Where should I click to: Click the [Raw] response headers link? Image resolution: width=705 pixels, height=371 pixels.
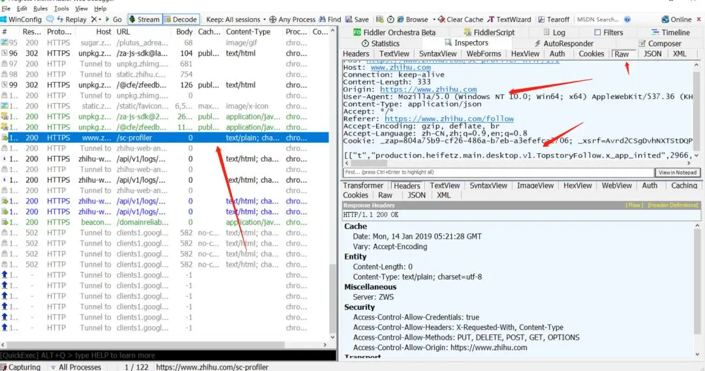click(x=634, y=205)
